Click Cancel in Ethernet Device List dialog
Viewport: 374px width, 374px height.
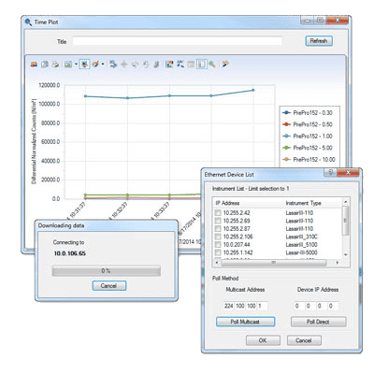click(304, 340)
